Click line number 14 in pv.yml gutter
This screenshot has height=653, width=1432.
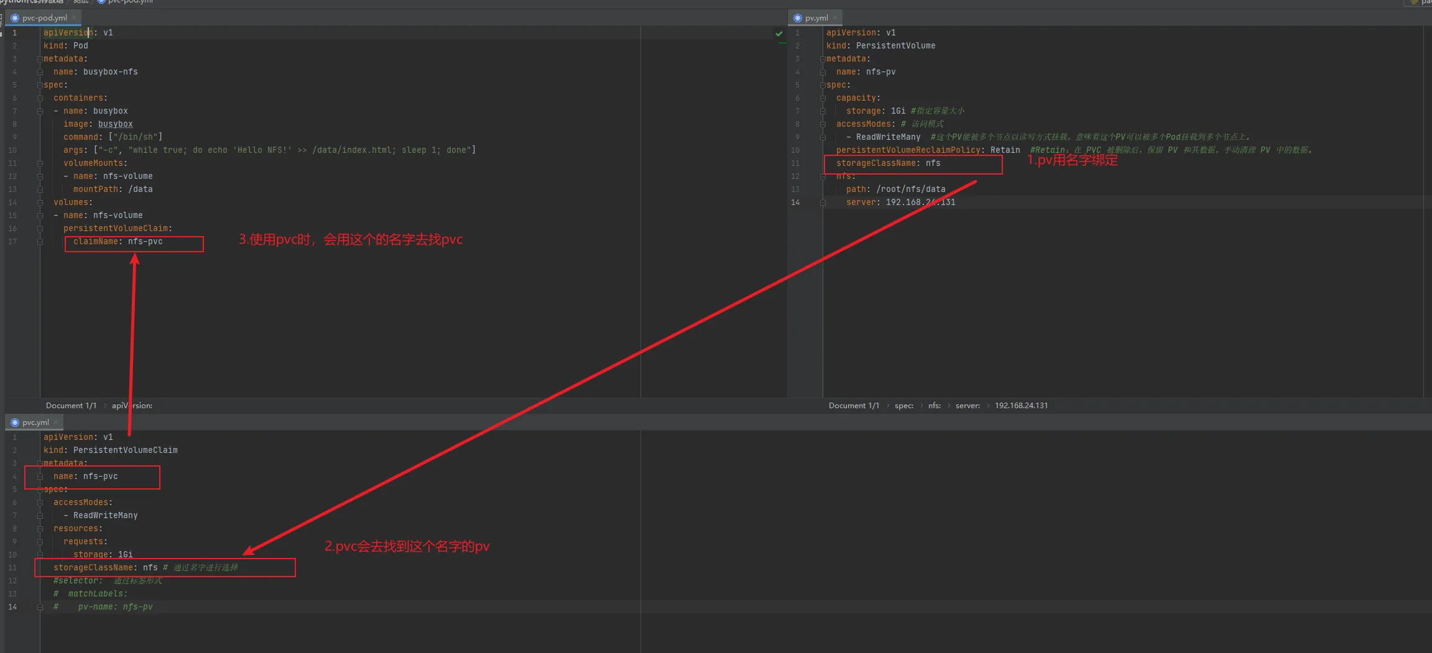pyautogui.click(x=795, y=203)
